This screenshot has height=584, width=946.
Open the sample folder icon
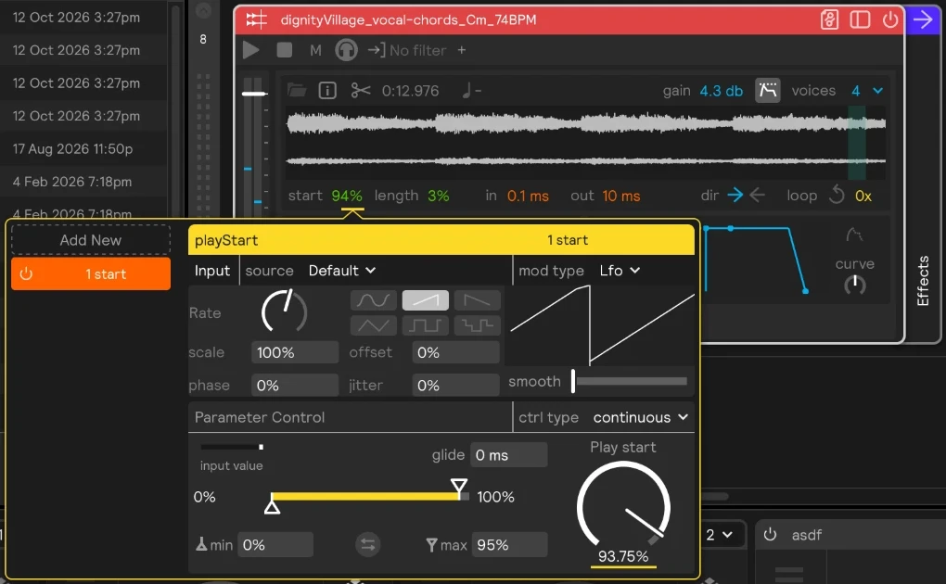[x=297, y=91]
